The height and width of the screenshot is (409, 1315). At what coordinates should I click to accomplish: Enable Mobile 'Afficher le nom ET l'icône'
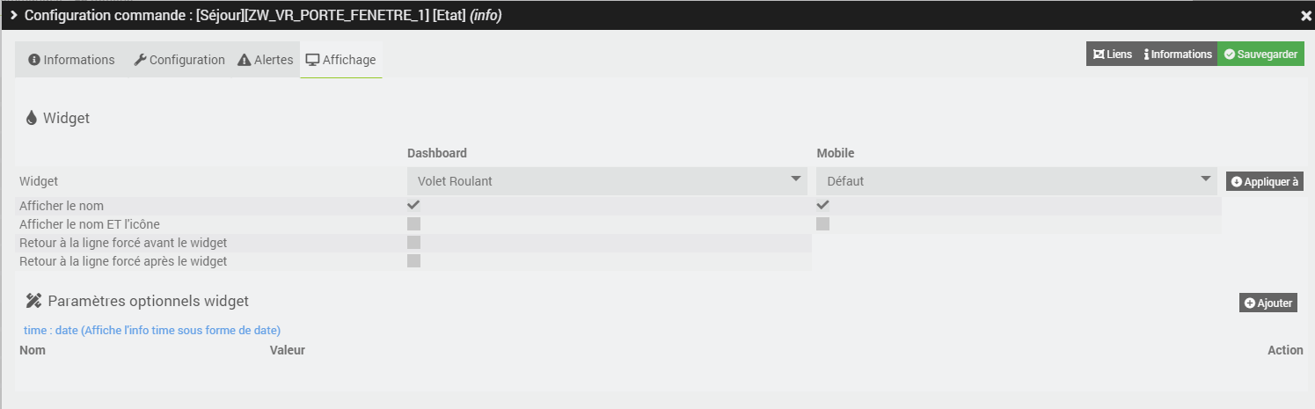tap(822, 223)
